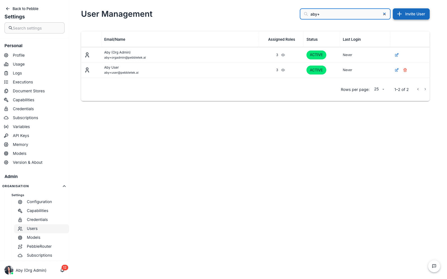Edit the Aby (Org Admin) user
The height and width of the screenshot is (279, 447).
pos(397,55)
